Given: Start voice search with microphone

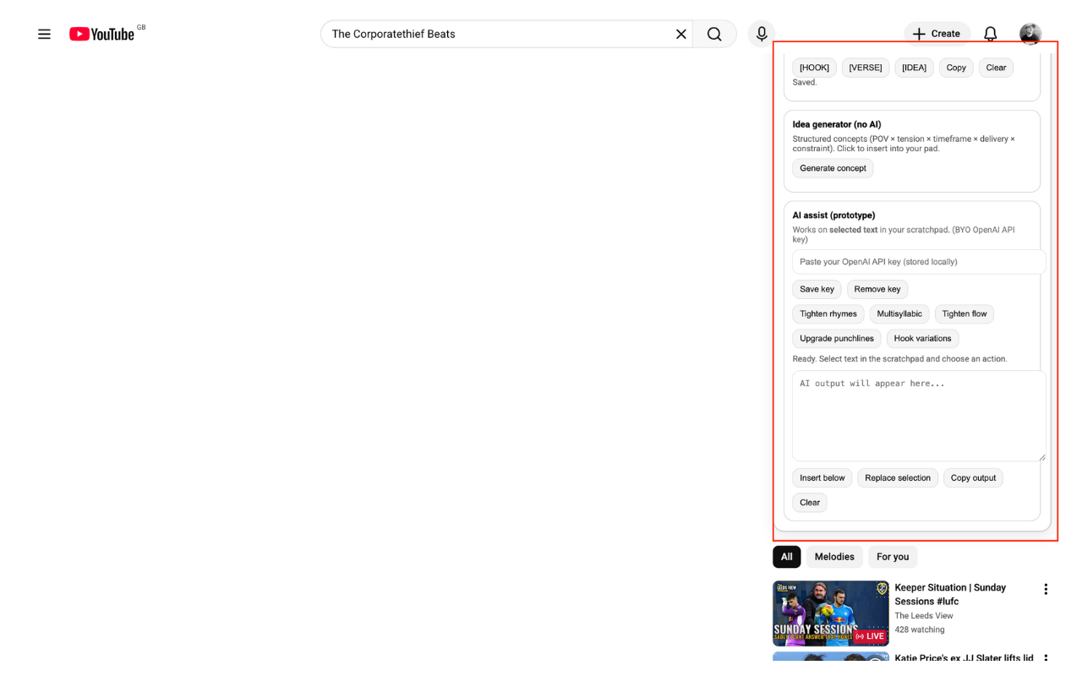Looking at the screenshot, I should pyautogui.click(x=762, y=34).
